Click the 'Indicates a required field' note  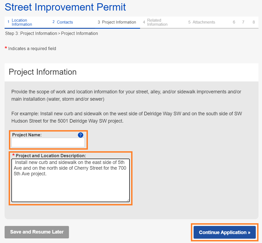pyautogui.click(x=32, y=49)
